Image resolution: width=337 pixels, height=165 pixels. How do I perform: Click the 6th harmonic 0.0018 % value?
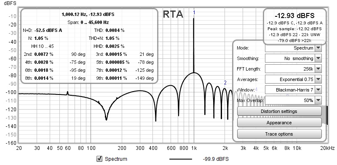[x=44, y=70]
